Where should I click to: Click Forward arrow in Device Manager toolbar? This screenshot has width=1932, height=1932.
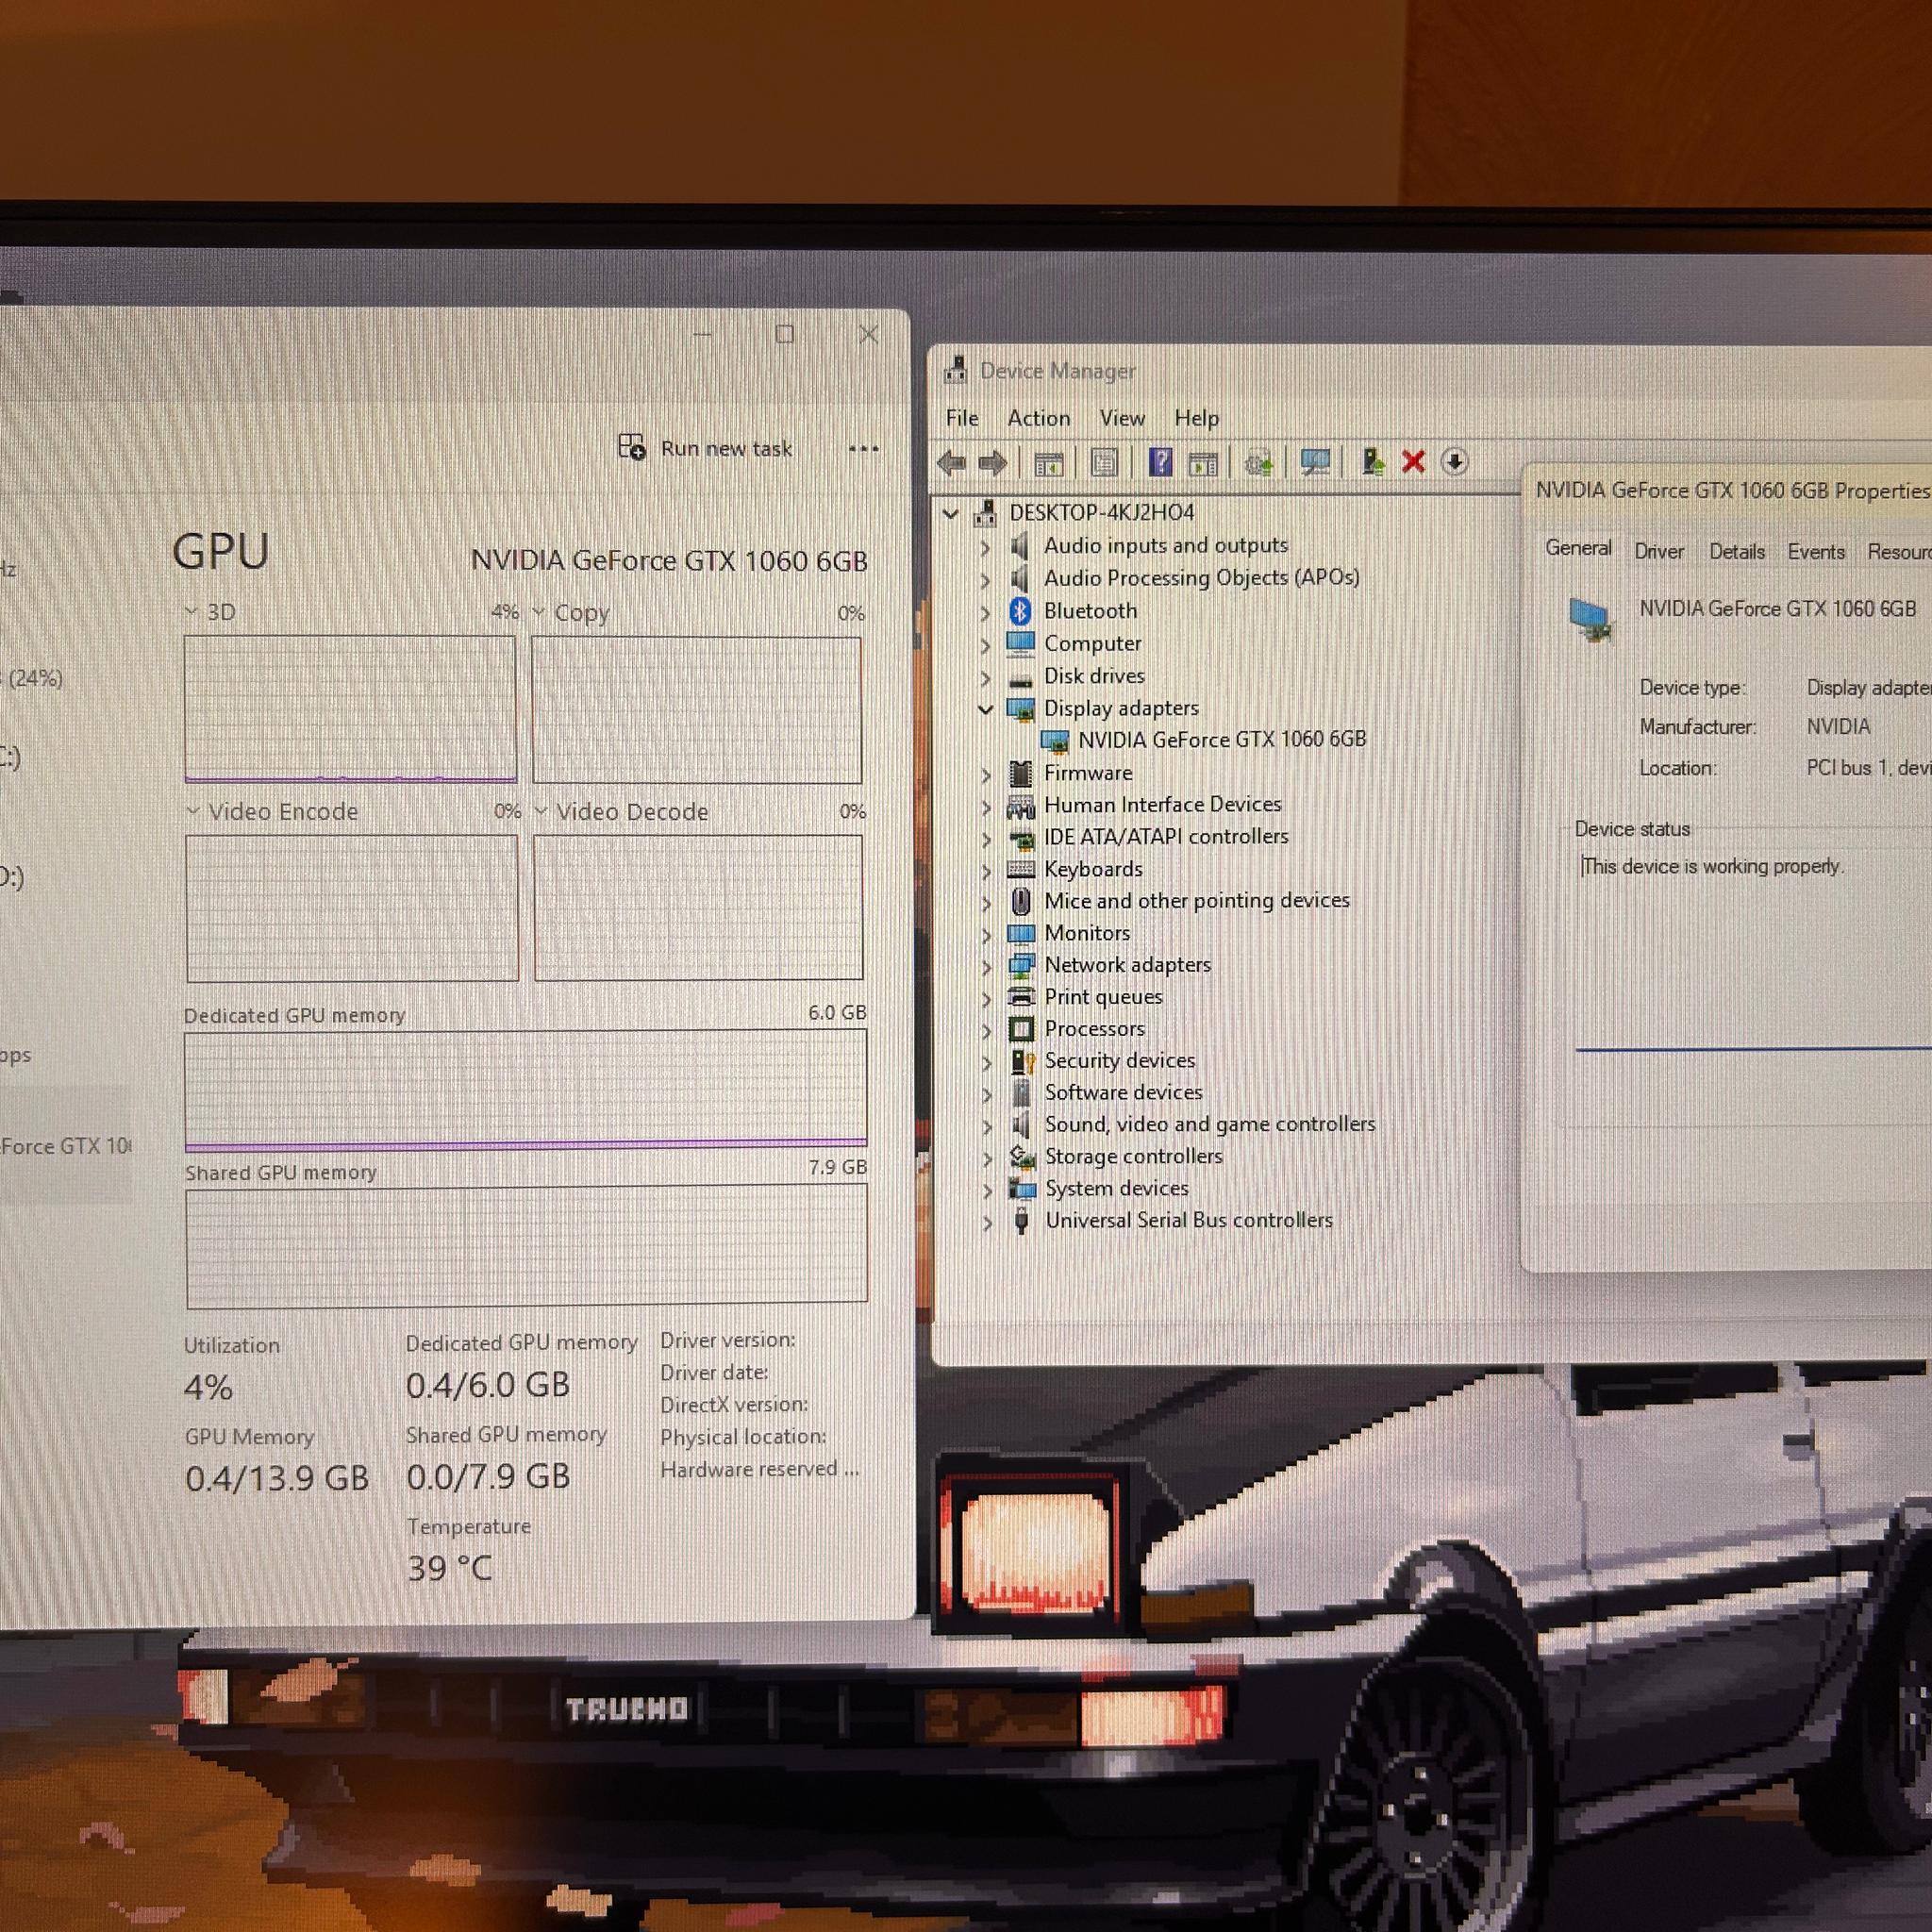pyautogui.click(x=992, y=463)
